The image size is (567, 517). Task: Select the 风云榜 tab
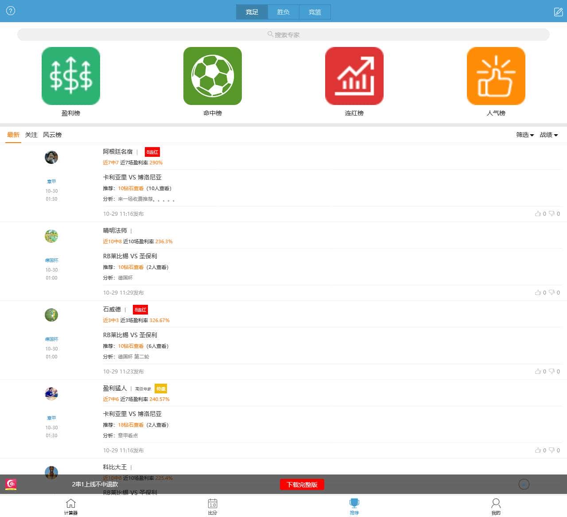tap(52, 135)
